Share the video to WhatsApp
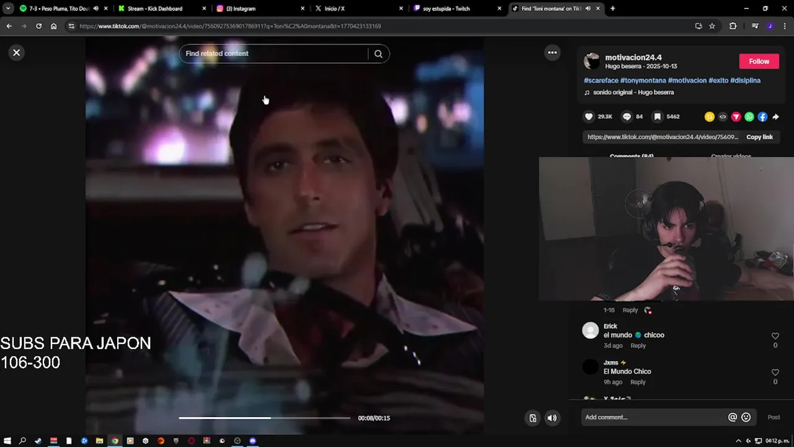Viewport: 794px width, 447px height. pos(749,117)
